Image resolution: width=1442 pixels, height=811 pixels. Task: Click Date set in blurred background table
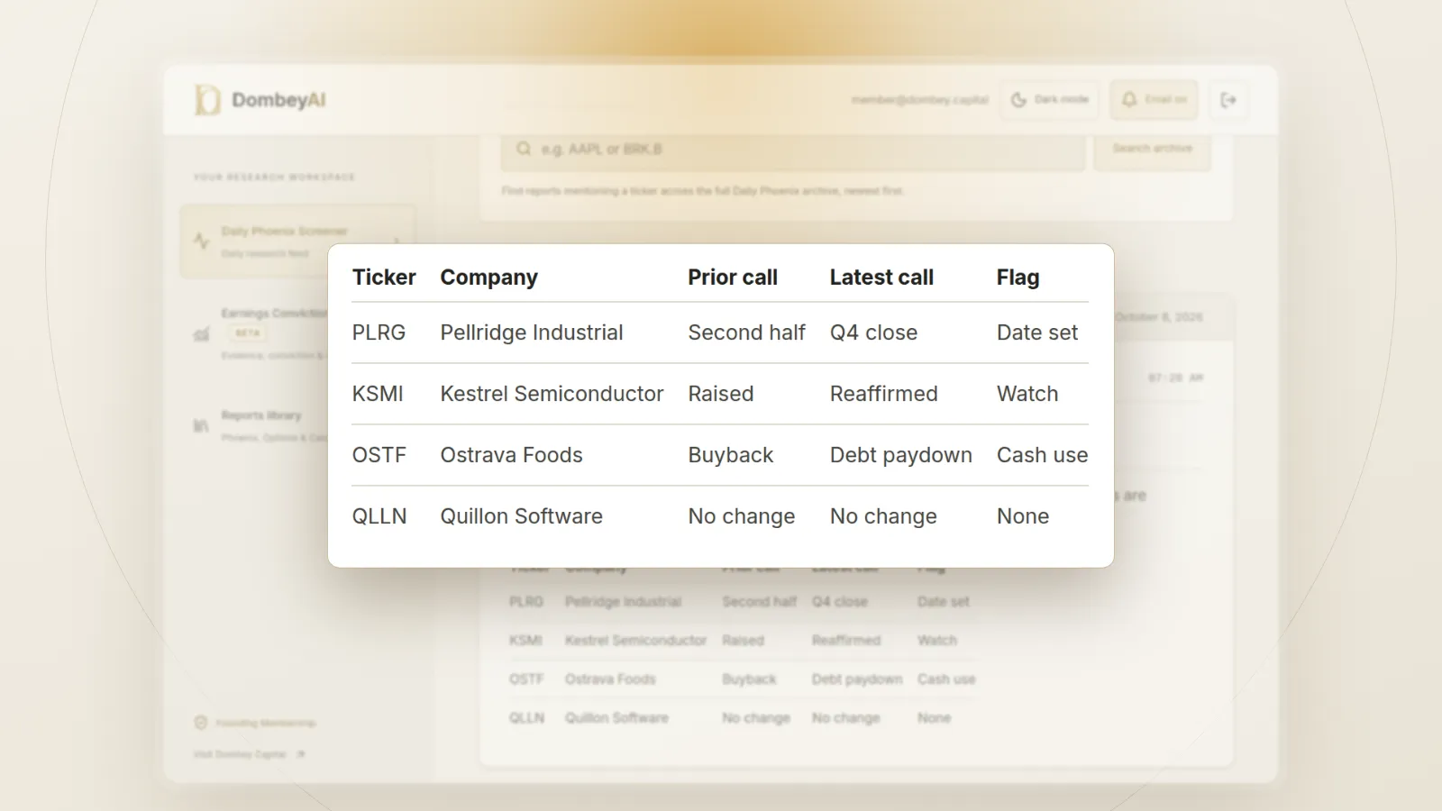pos(944,602)
